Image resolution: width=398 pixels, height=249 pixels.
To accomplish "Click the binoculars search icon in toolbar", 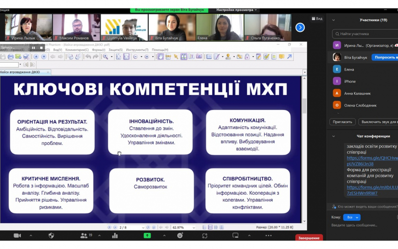I will (x=184, y=57).
